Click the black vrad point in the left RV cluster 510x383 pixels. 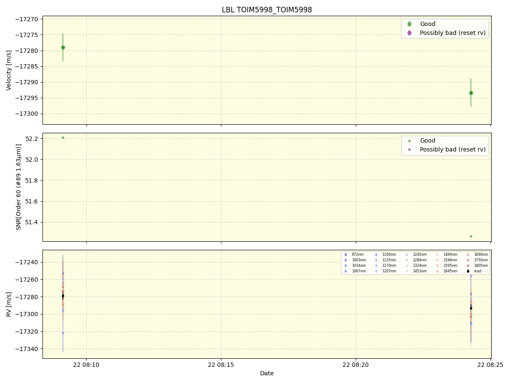pyautogui.click(x=63, y=296)
